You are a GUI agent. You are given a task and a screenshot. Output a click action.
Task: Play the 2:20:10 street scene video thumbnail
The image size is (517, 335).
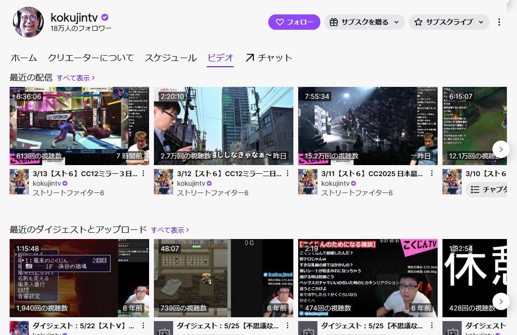click(223, 126)
